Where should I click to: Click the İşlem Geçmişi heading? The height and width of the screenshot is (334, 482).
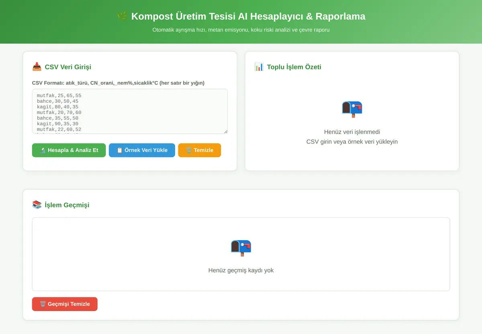67,205
